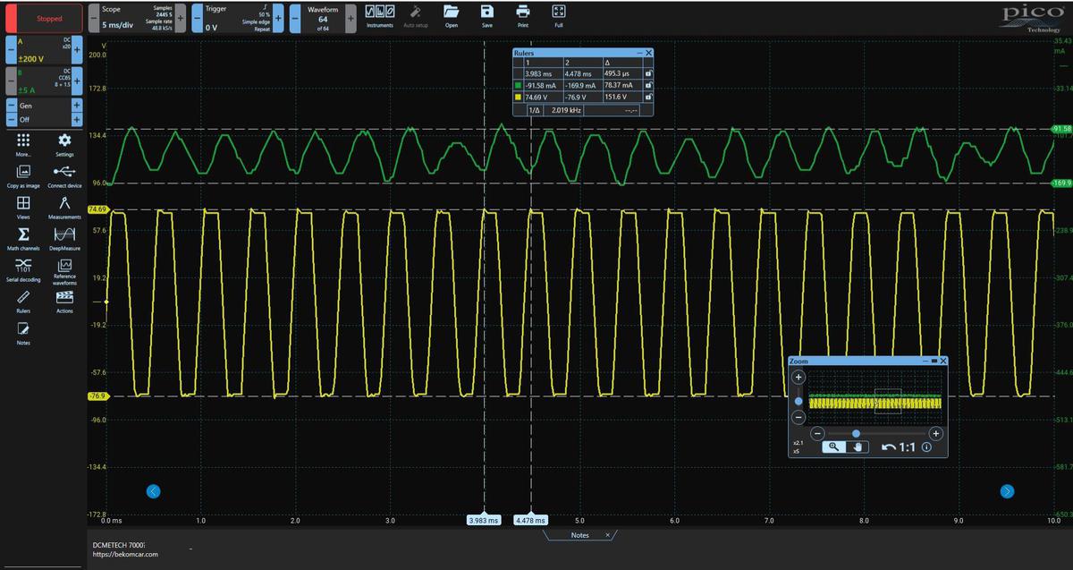Open the Waveform buffer navigator
This screenshot has width=1073, height=570.
tap(323, 18)
